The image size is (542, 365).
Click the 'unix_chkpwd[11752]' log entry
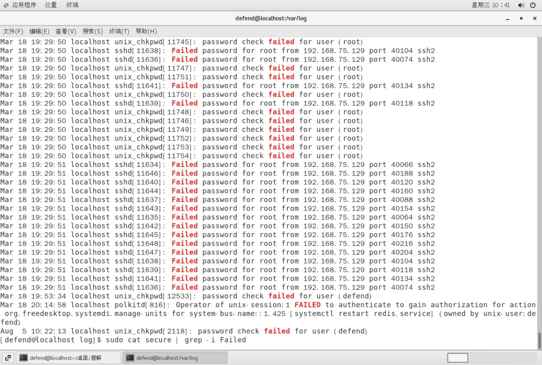[153, 138]
